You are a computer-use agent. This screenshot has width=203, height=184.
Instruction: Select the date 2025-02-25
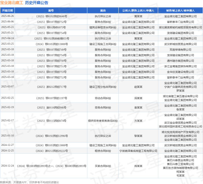(7, 98)
